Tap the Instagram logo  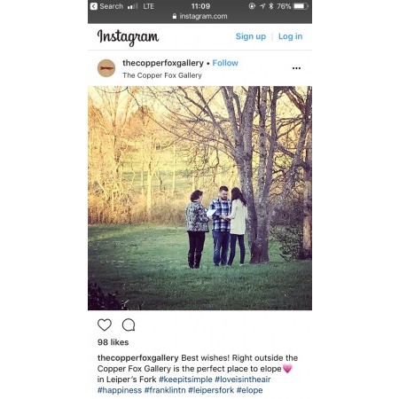pyautogui.click(x=128, y=37)
